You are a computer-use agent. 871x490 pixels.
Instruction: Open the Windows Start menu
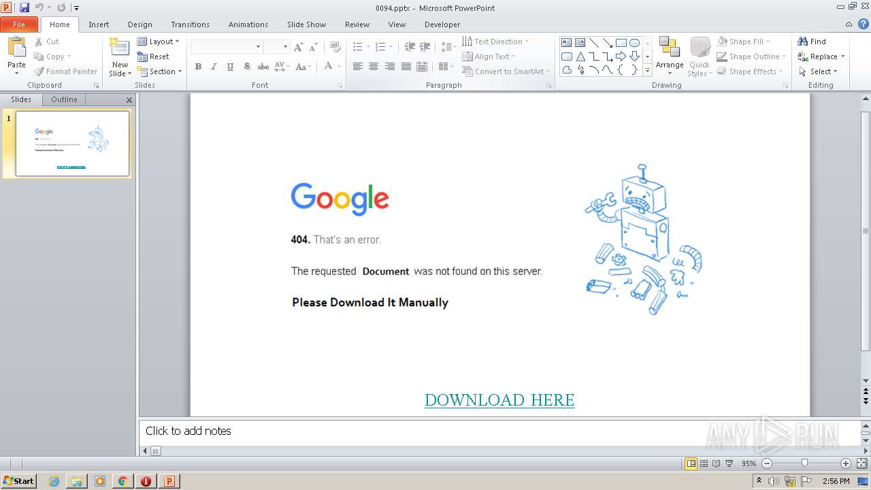pyautogui.click(x=18, y=480)
